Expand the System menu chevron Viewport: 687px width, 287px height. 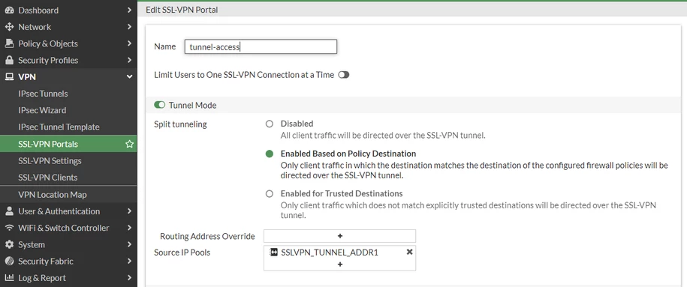[x=129, y=244]
